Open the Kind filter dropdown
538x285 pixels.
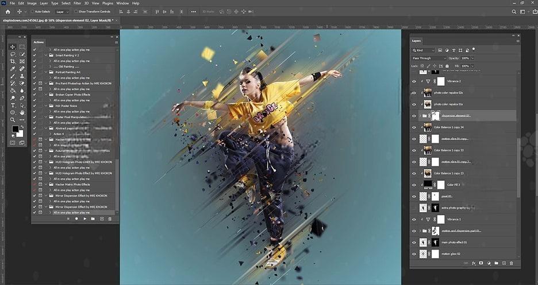[x=424, y=50]
